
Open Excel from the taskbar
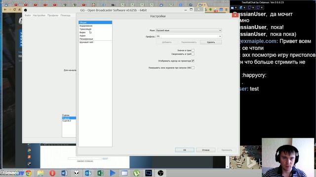(100, 173)
